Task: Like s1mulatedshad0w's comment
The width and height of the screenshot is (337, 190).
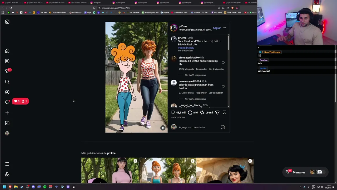Action: pyautogui.click(x=223, y=63)
